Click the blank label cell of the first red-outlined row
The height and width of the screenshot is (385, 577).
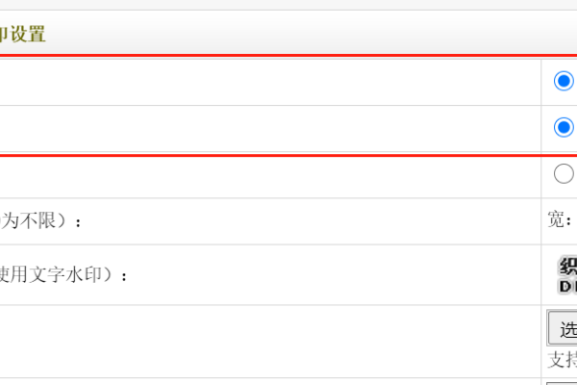point(269,82)
